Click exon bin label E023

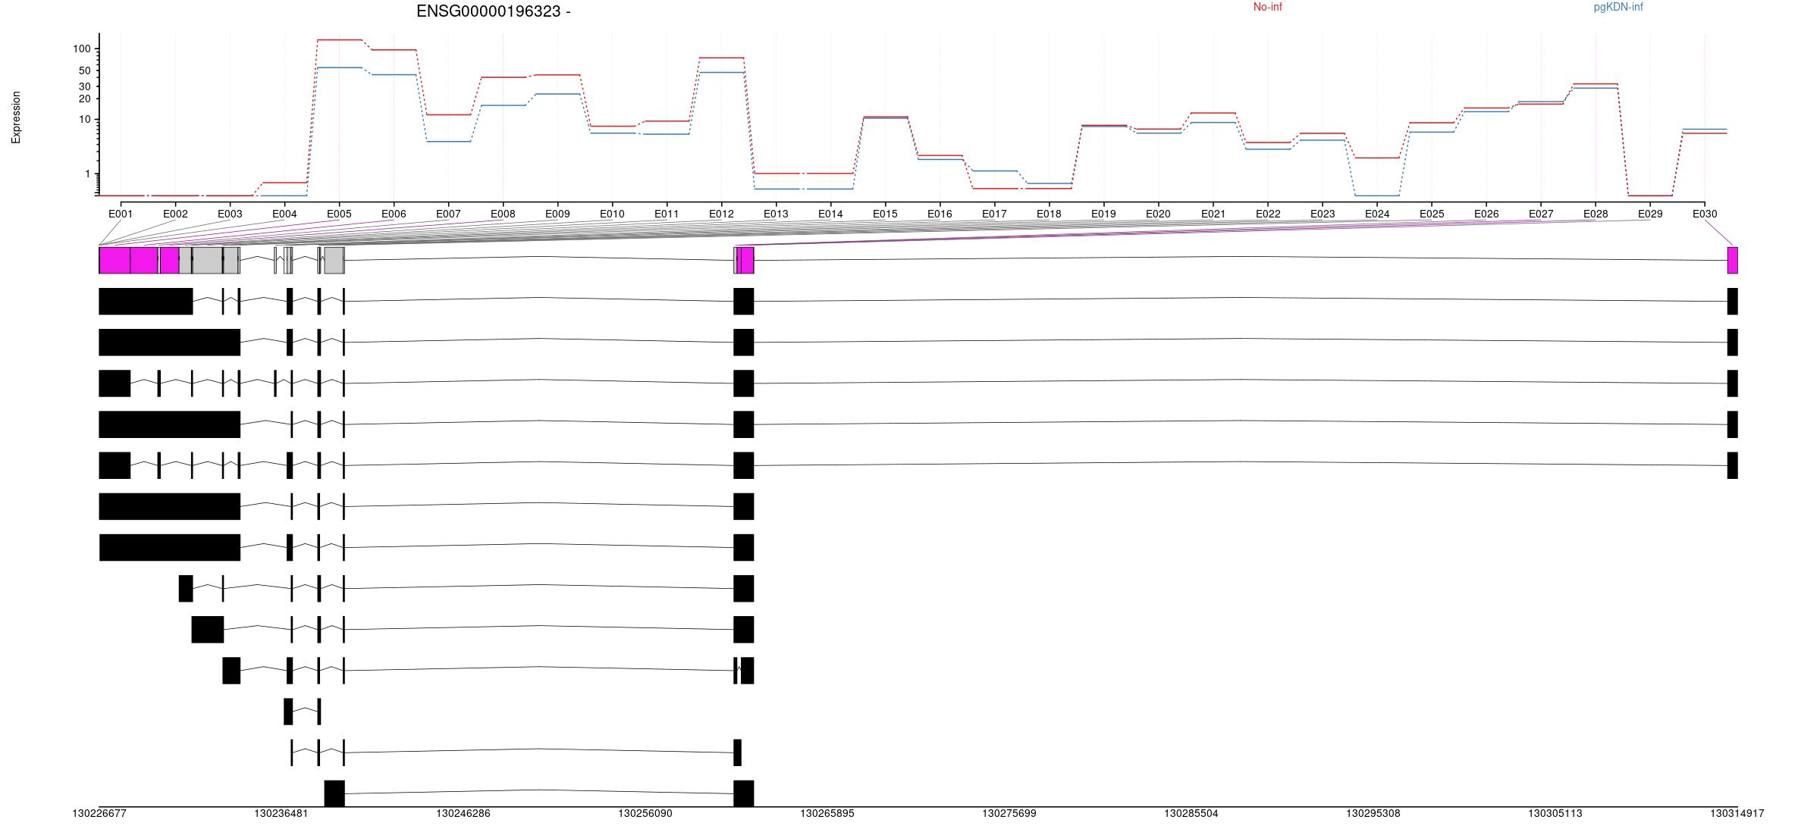(x=1323, y=214)
